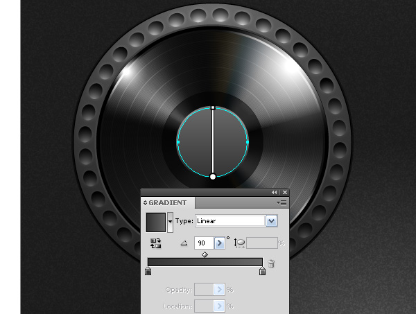Select the left gradient color stop
Viewport: 416px width, 314px height.
[x=148, y=271]
